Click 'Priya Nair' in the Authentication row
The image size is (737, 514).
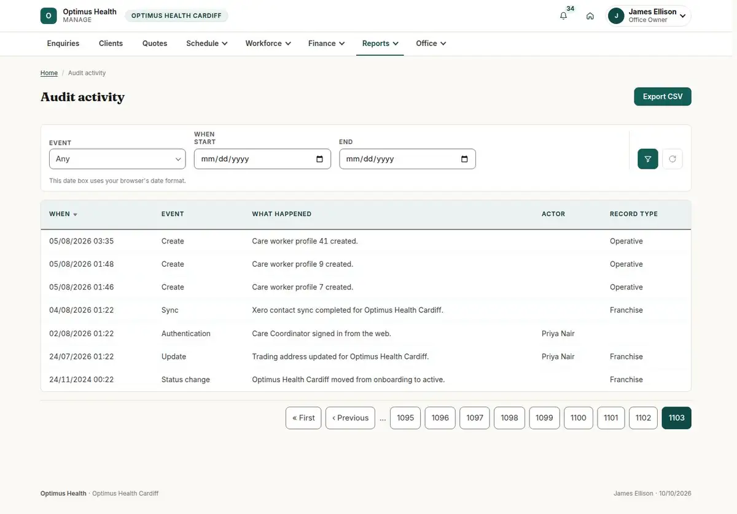click(x=558, y=334)
